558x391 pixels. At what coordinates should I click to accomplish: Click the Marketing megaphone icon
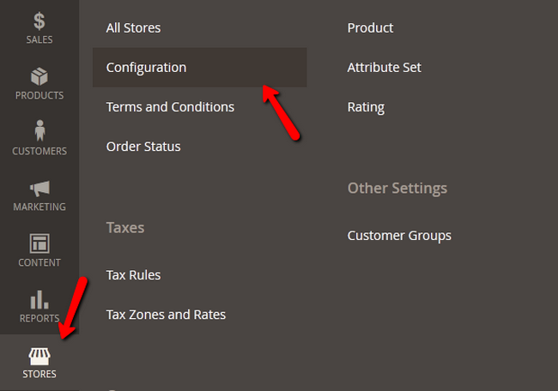point(39,188)
